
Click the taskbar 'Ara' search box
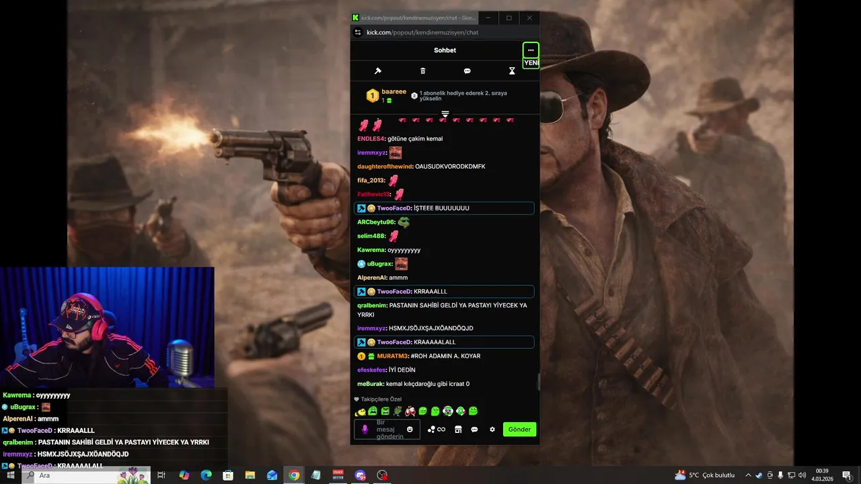click(x=87, y=475)
